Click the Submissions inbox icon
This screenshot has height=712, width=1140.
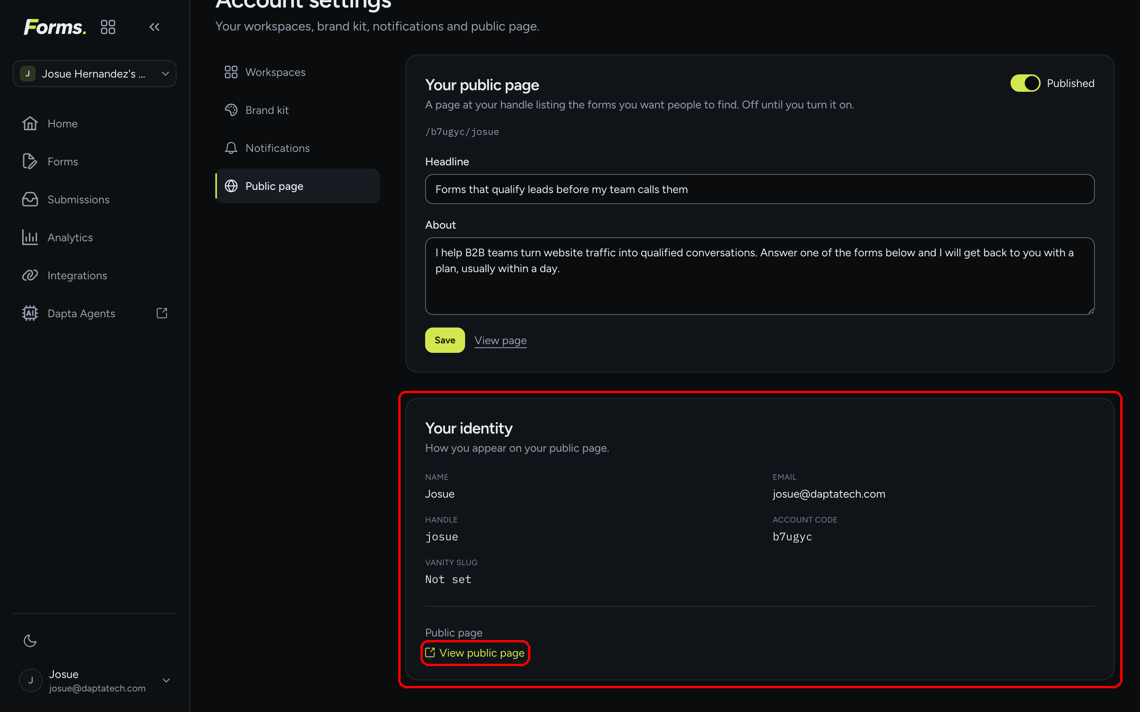(x=30, y=199)
